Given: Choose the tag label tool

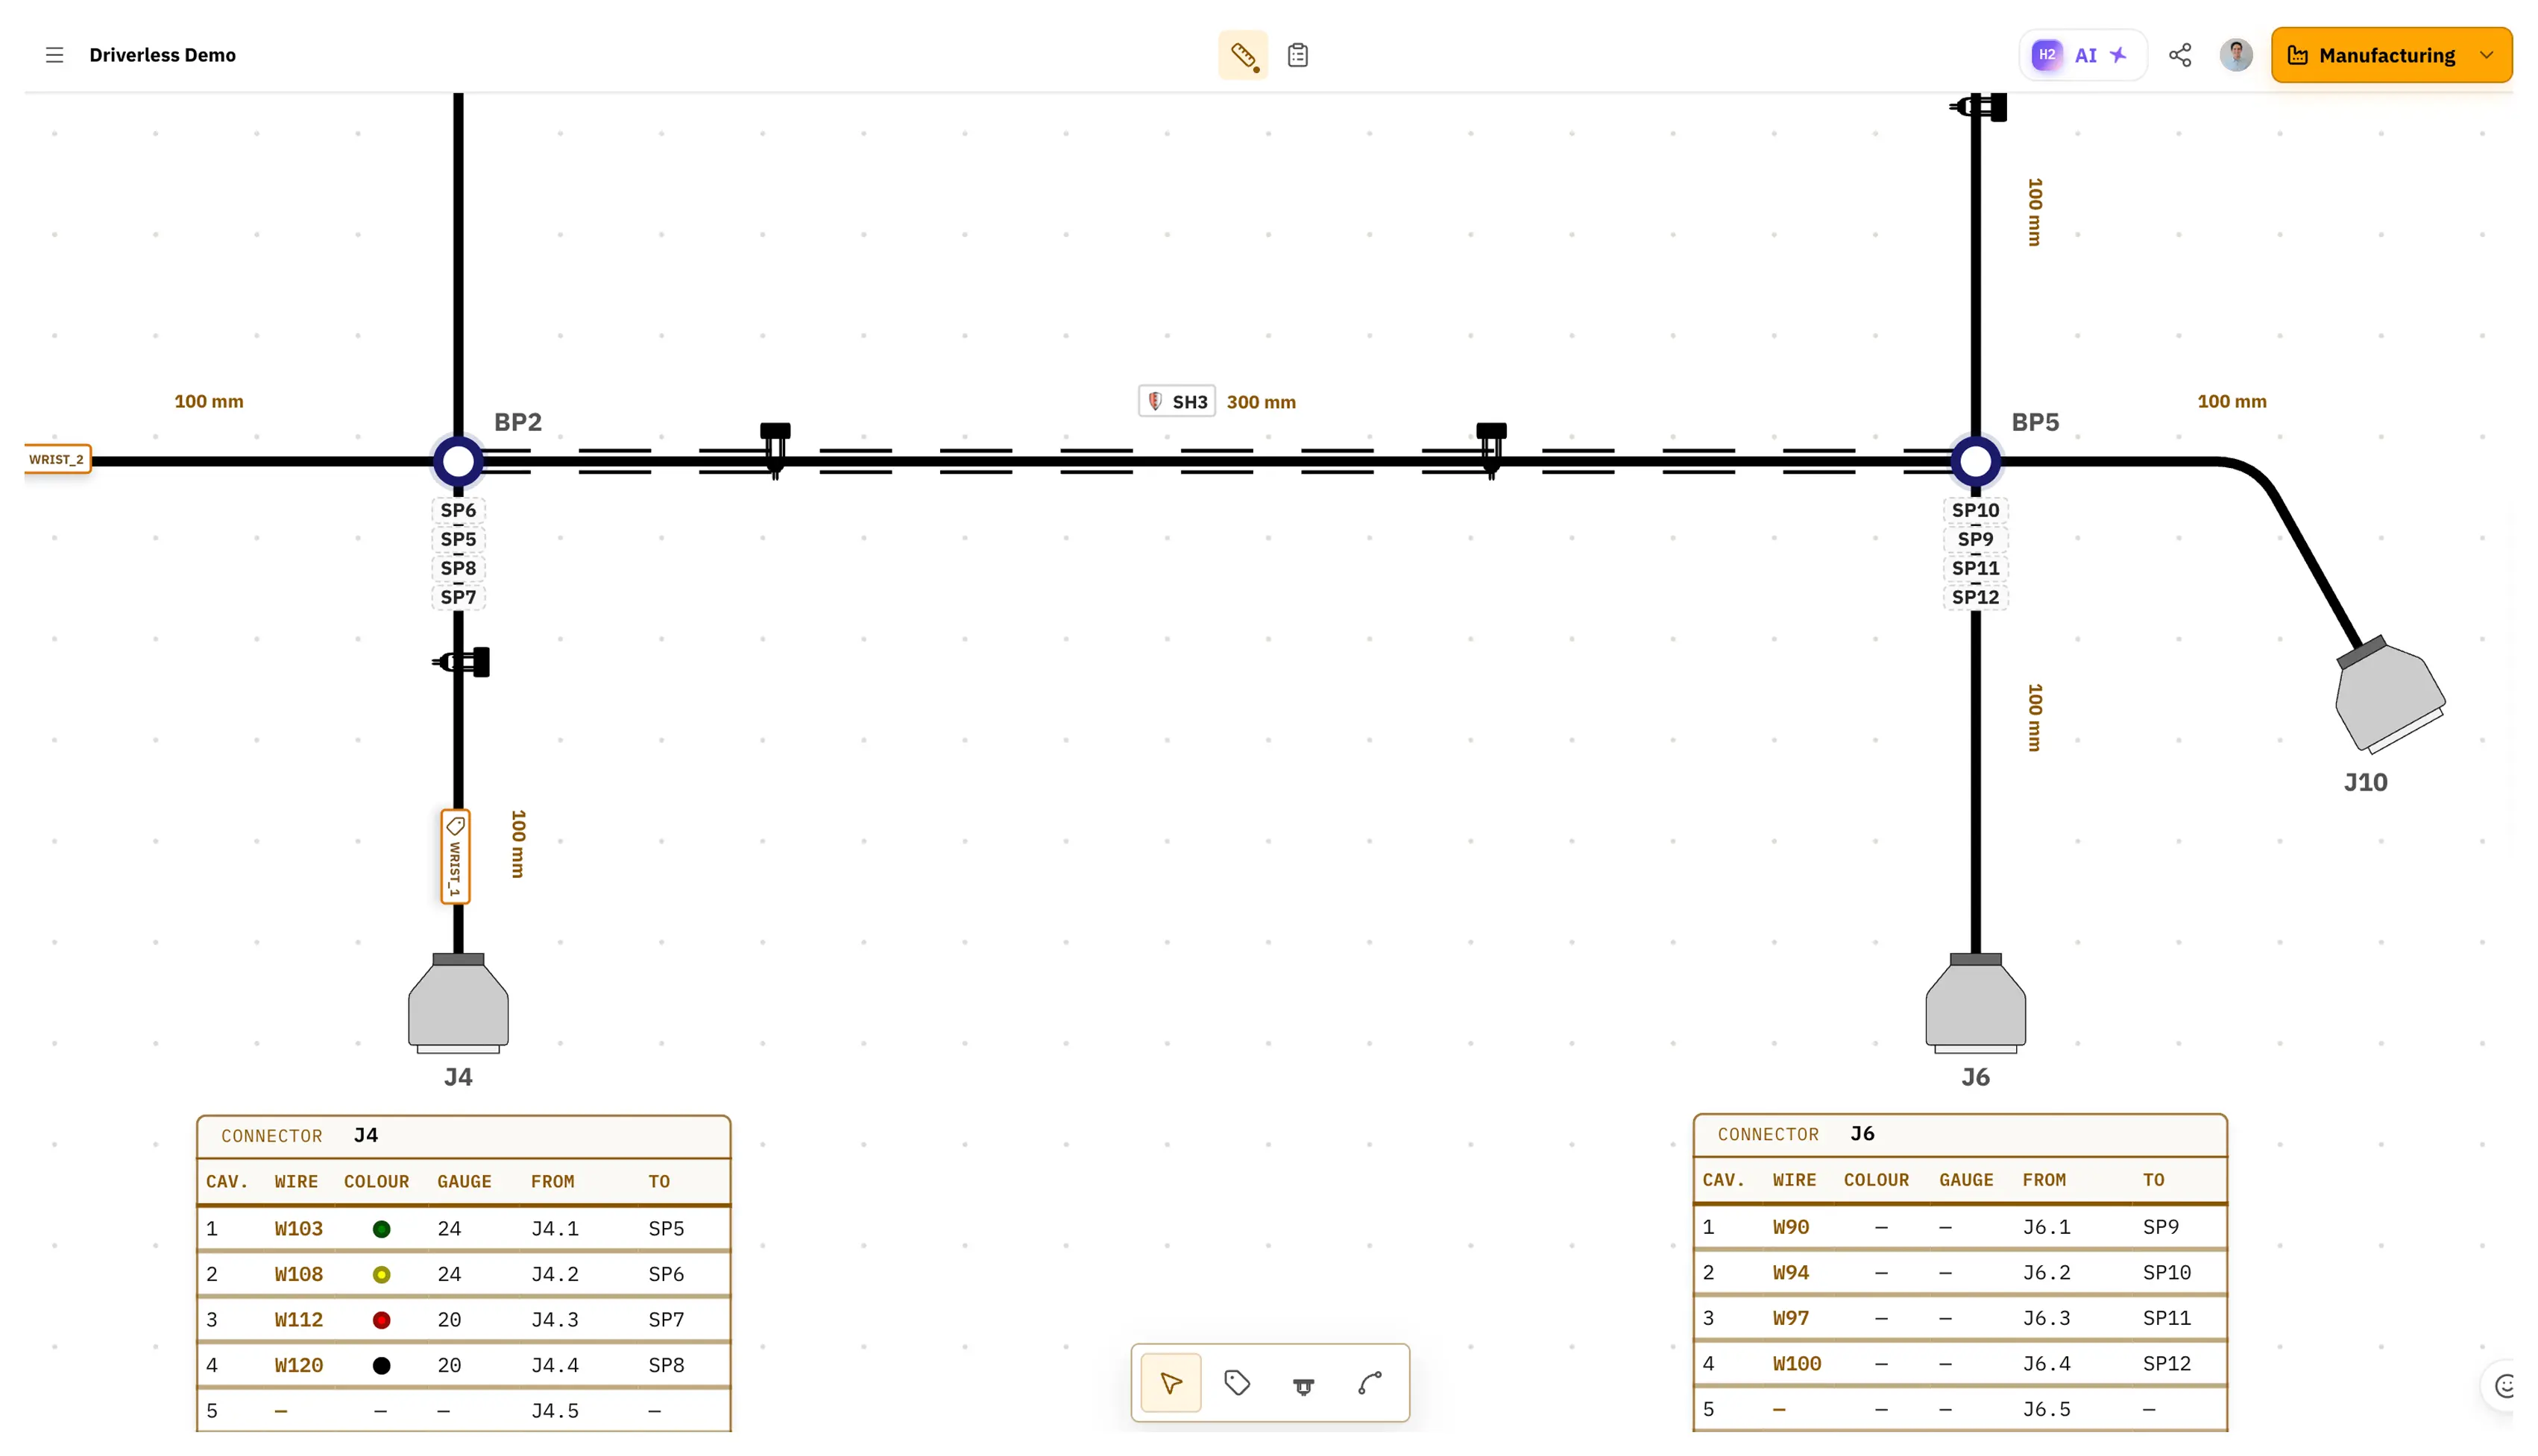Looking at the screenshot, I should point(1236,1383).
